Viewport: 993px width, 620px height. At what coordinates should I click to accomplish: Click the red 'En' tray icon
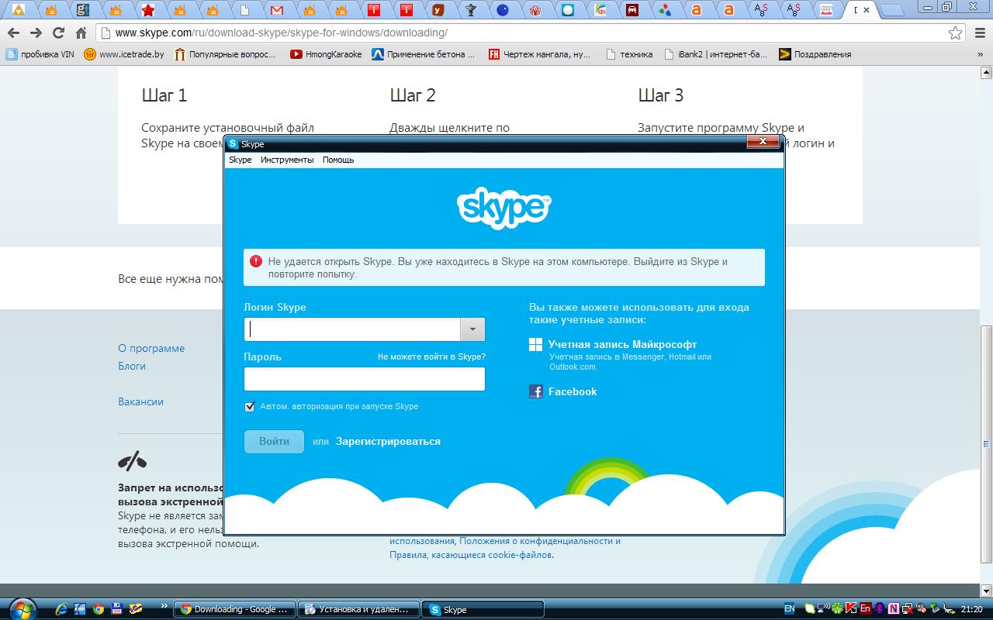tap(866, 609)
